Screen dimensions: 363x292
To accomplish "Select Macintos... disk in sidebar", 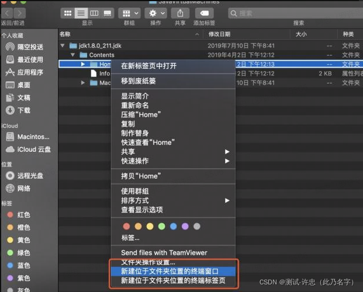I will [28, 137].
